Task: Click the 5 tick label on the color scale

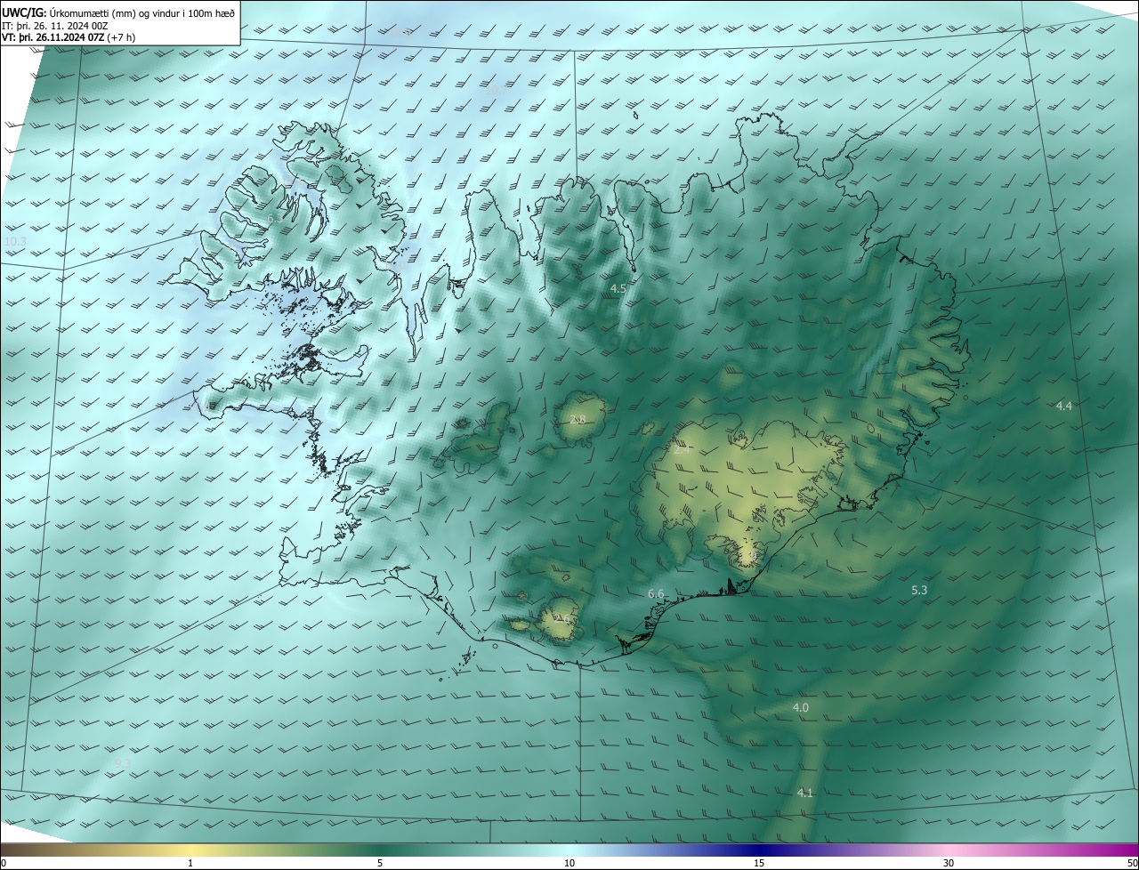Action: click(x=380, y=863)
